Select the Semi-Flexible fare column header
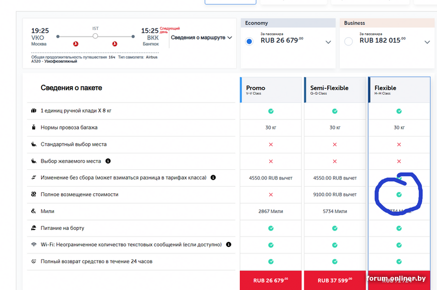This screenshot has height=290, width=437. pos(335,90)
